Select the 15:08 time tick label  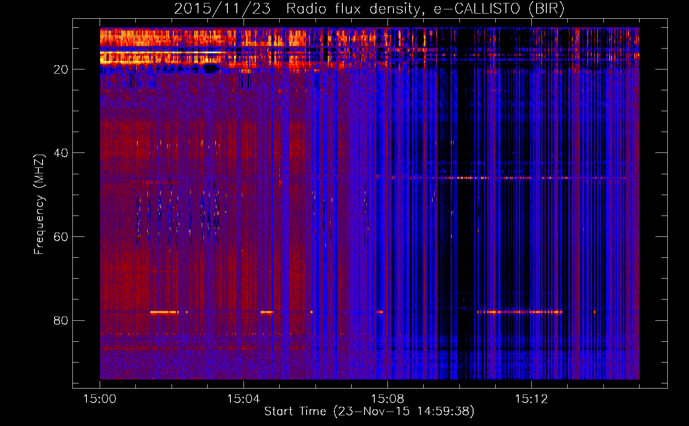pyautogui.click(x=388, y=399)
